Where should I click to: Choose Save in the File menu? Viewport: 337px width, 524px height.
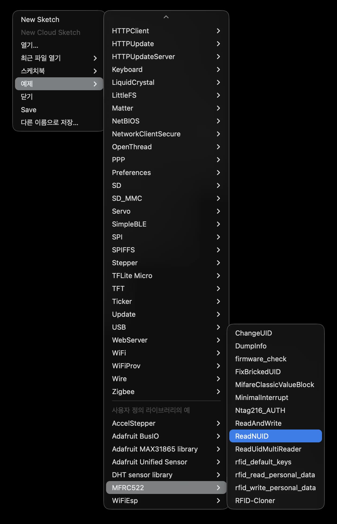pyautogui.click(x=29, y=110)
